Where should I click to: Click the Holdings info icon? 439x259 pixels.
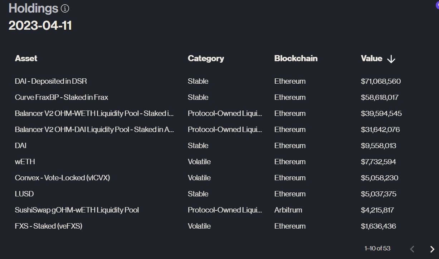coord(65,8)
